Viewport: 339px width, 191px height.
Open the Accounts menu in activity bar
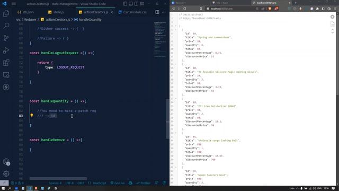click(x=6, y=161)
